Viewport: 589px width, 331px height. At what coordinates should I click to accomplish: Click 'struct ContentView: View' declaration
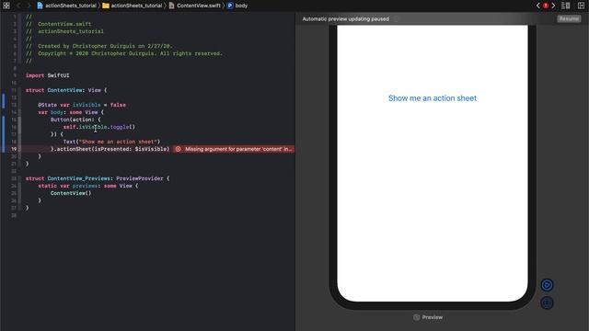tap(66, 90)
